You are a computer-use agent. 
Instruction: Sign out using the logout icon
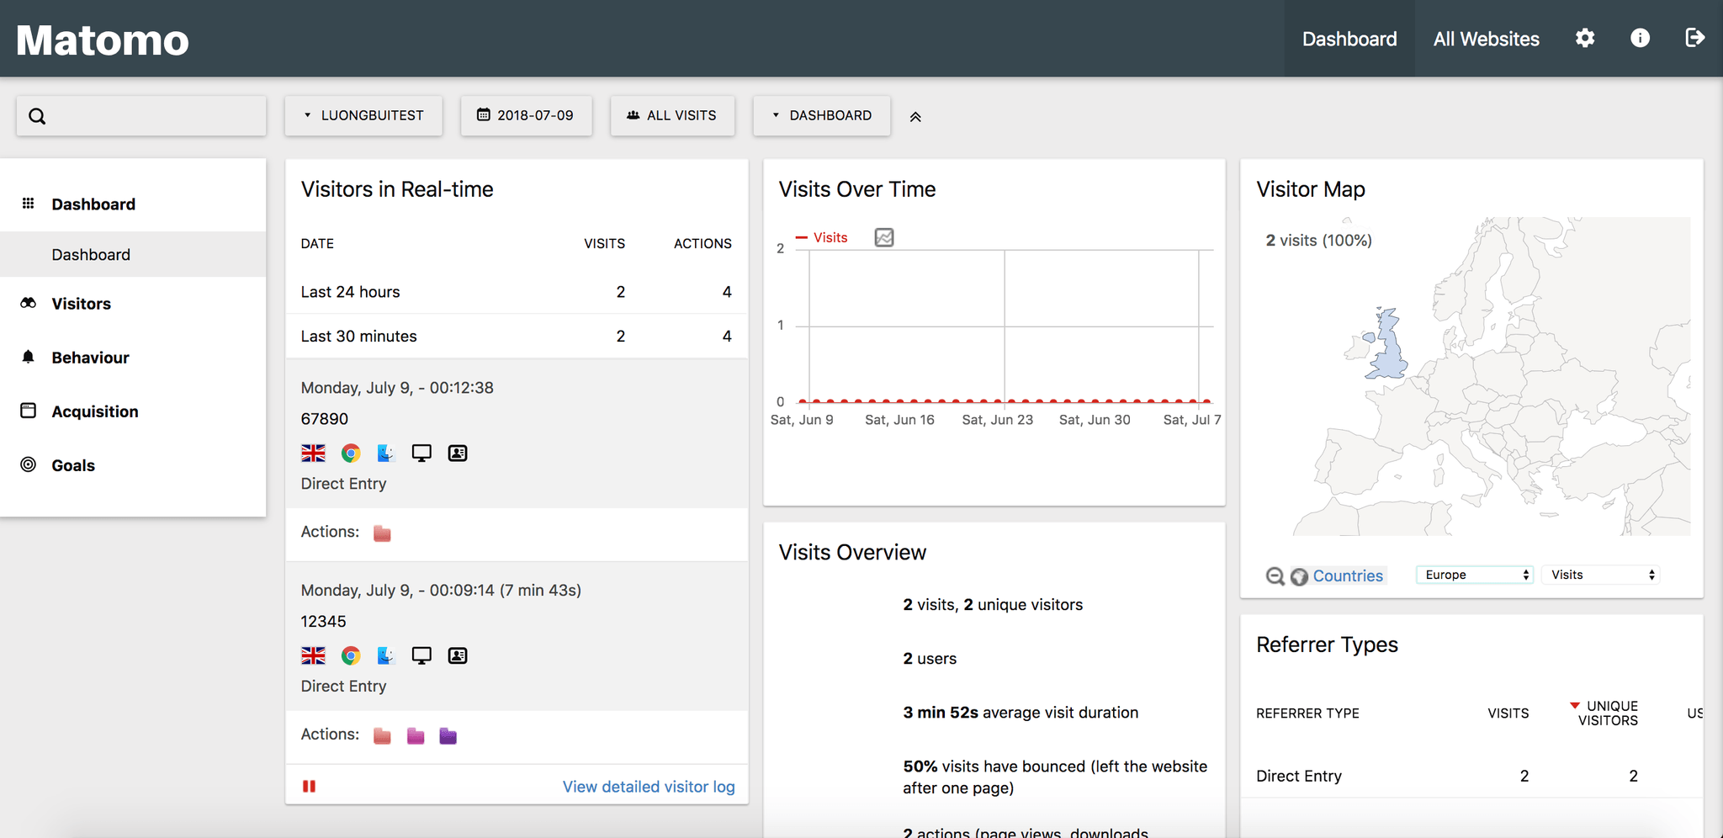[1696, 38]
